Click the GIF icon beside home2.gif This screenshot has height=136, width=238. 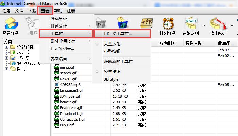57,102
